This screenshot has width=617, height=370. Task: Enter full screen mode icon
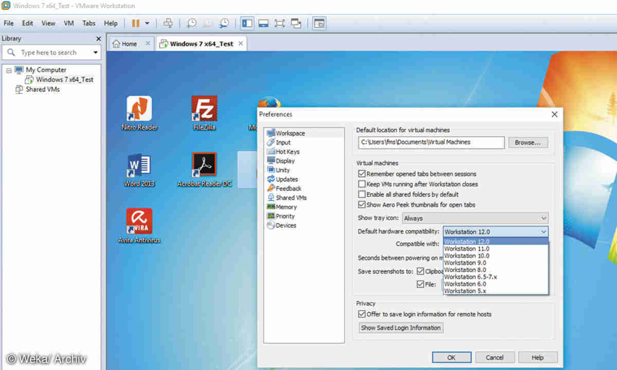279,23
